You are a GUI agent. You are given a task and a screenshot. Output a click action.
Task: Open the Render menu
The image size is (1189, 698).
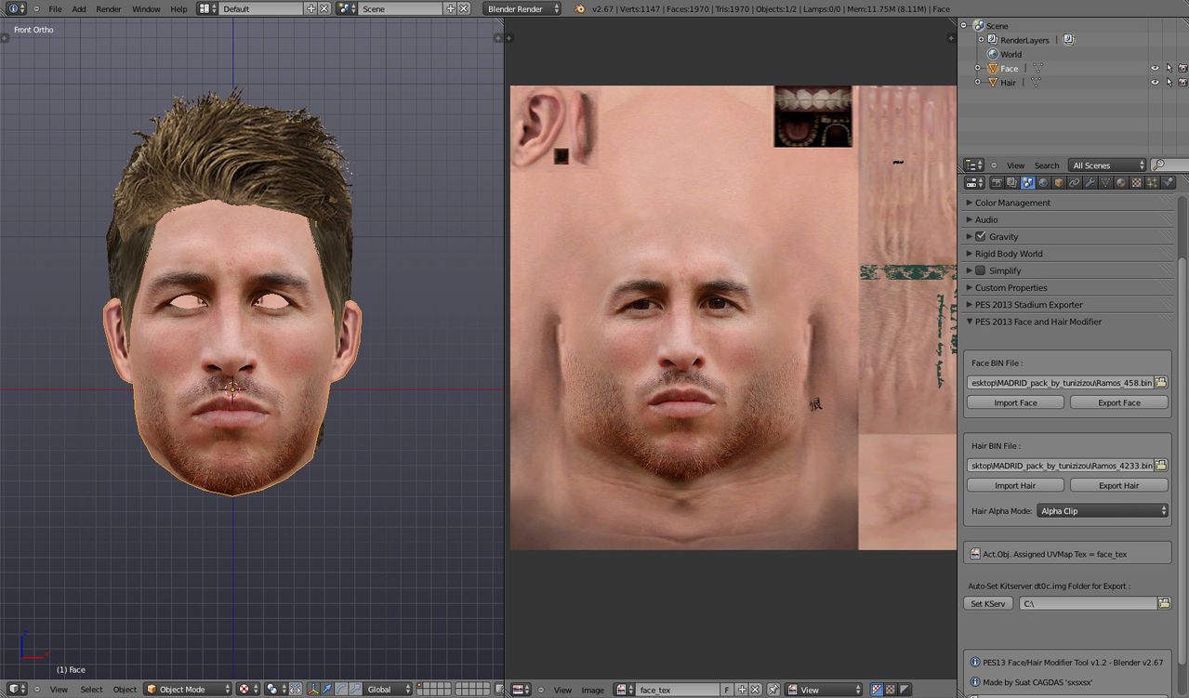pos(109,9)
